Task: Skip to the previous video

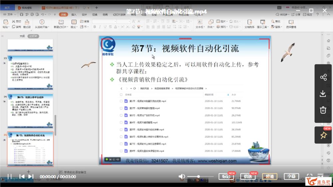Action: coord(22,176)
